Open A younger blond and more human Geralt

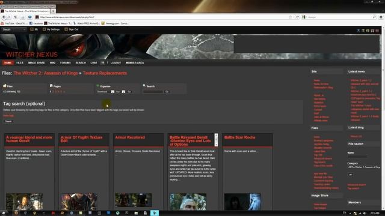[x=29, y=139]
